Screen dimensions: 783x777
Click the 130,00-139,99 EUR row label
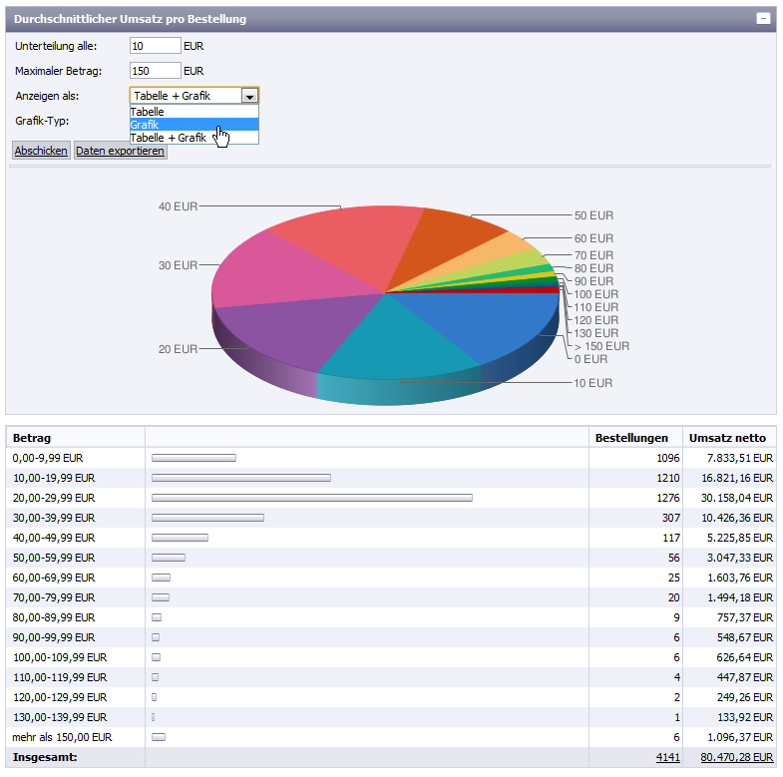tap(60, 717)
